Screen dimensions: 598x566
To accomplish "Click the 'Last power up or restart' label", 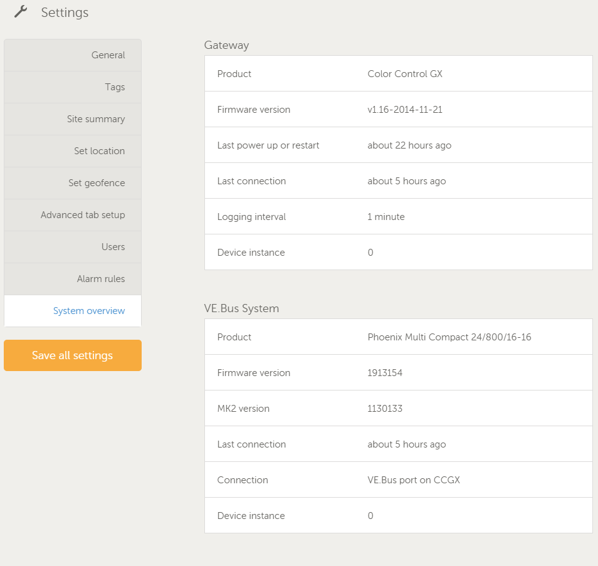I will [268, 145].
